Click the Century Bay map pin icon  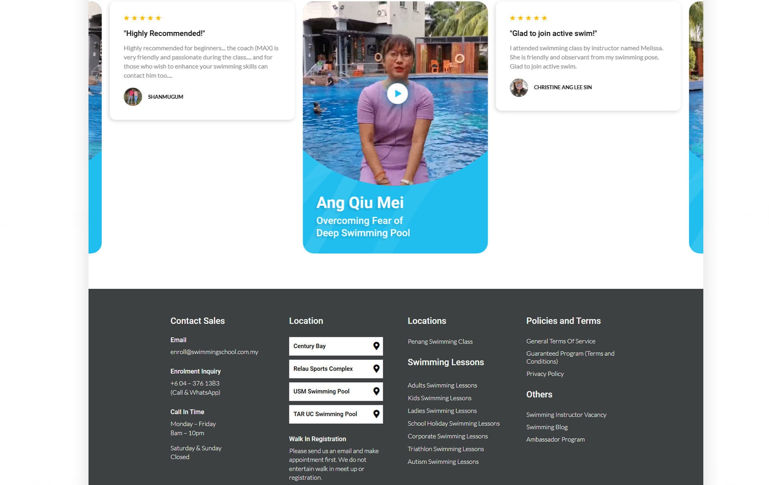click(x=376, y=346)
